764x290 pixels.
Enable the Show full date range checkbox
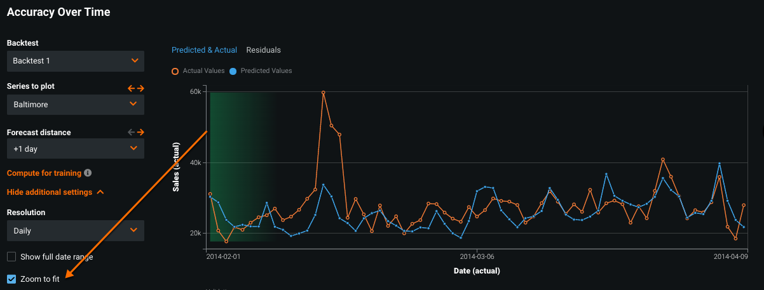click(11, 257)
